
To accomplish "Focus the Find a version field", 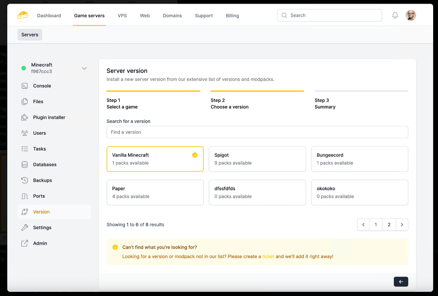I will pyautogui.click(x=257, y=132).
